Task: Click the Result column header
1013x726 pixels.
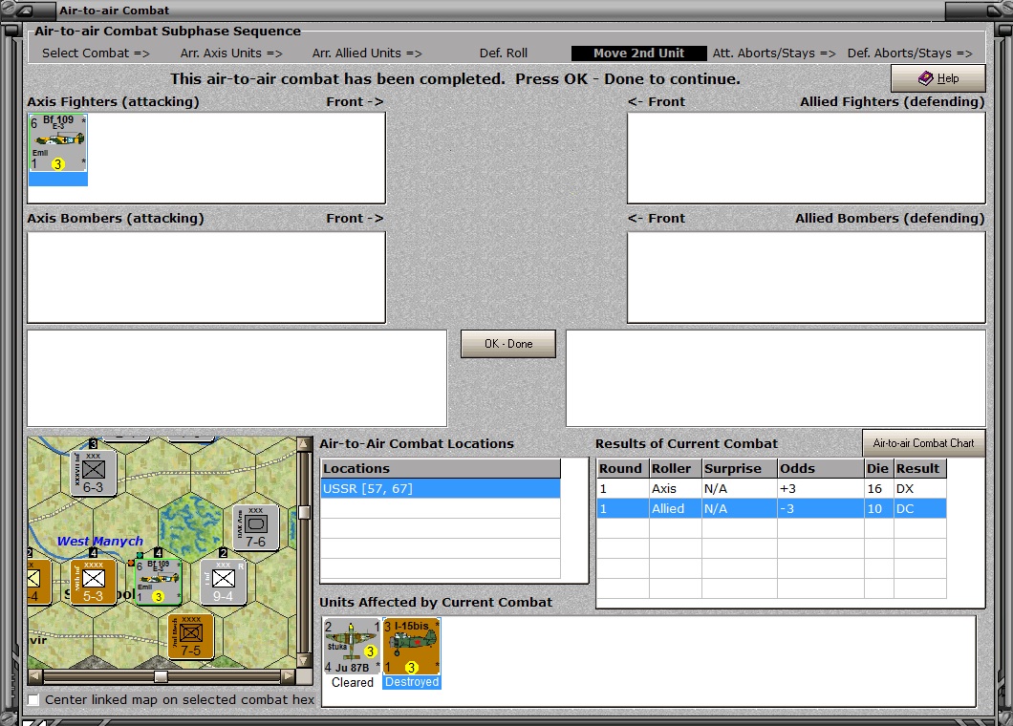Action: 920,468
